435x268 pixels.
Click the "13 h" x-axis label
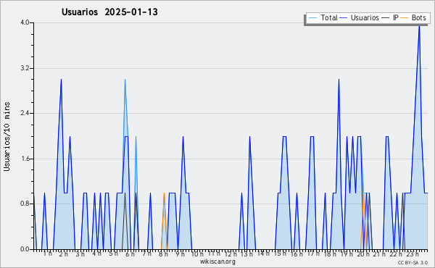tap(246, 254)
